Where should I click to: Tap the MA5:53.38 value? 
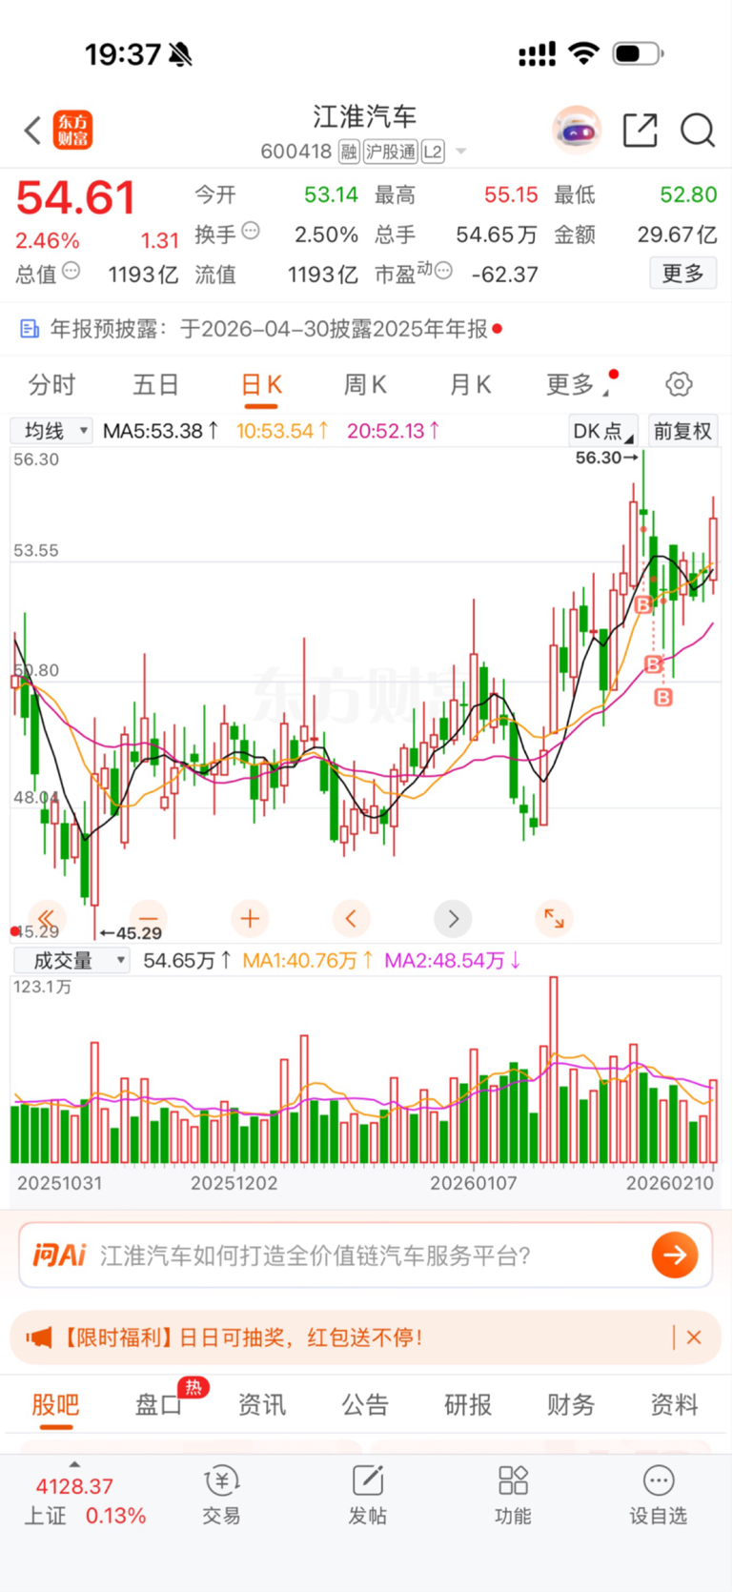160,431
